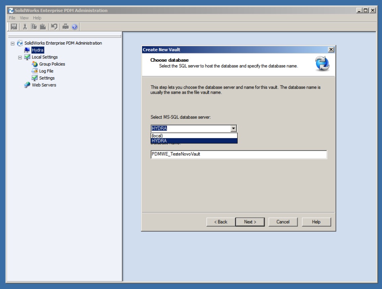The image size is (382, 289).
Task: Open the Help menu
Action: pos(37,18)
